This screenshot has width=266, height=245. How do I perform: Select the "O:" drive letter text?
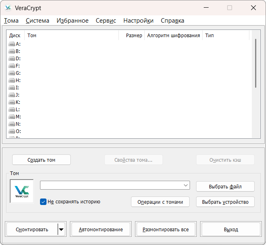[18, 131]
